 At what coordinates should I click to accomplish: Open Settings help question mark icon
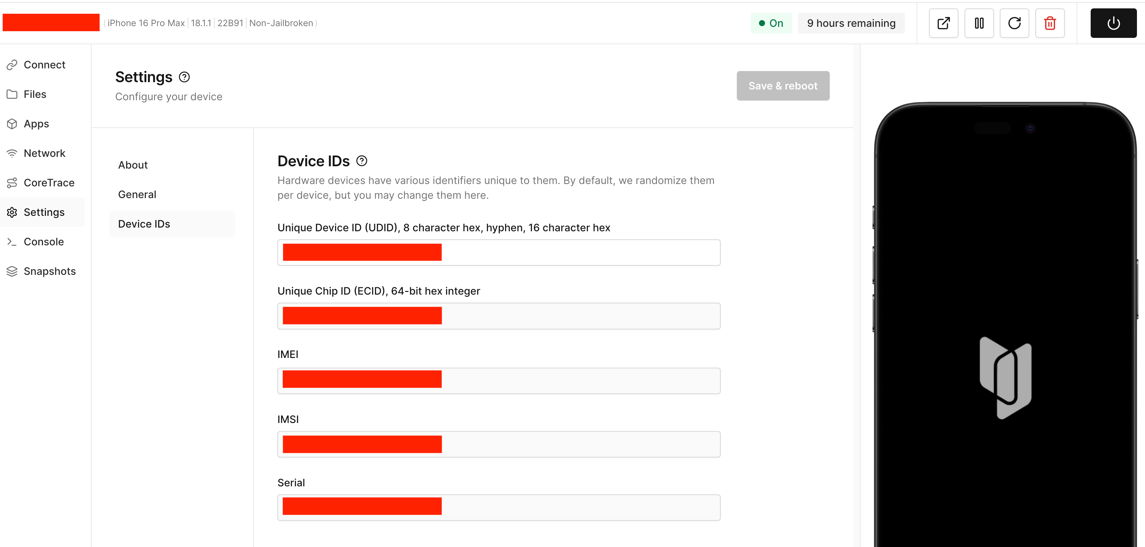point(184,77)
